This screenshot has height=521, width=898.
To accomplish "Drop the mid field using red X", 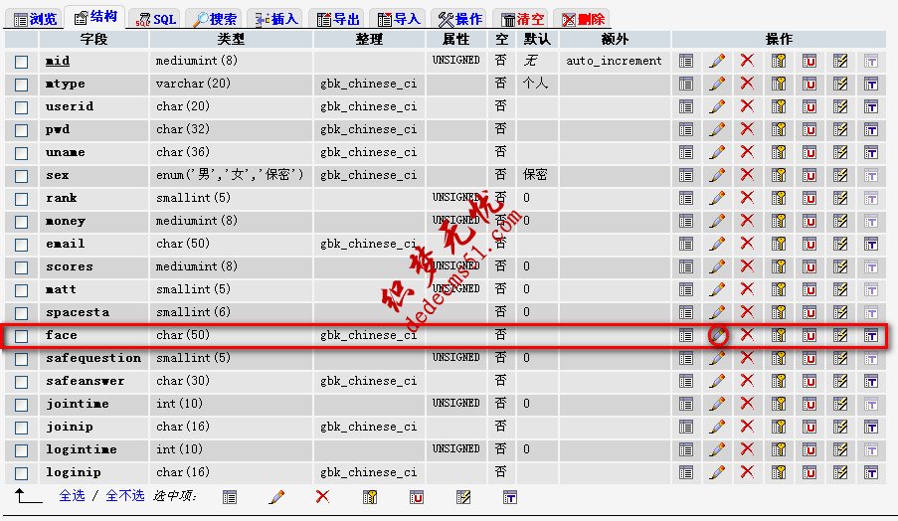I will [x=747, y=60].
